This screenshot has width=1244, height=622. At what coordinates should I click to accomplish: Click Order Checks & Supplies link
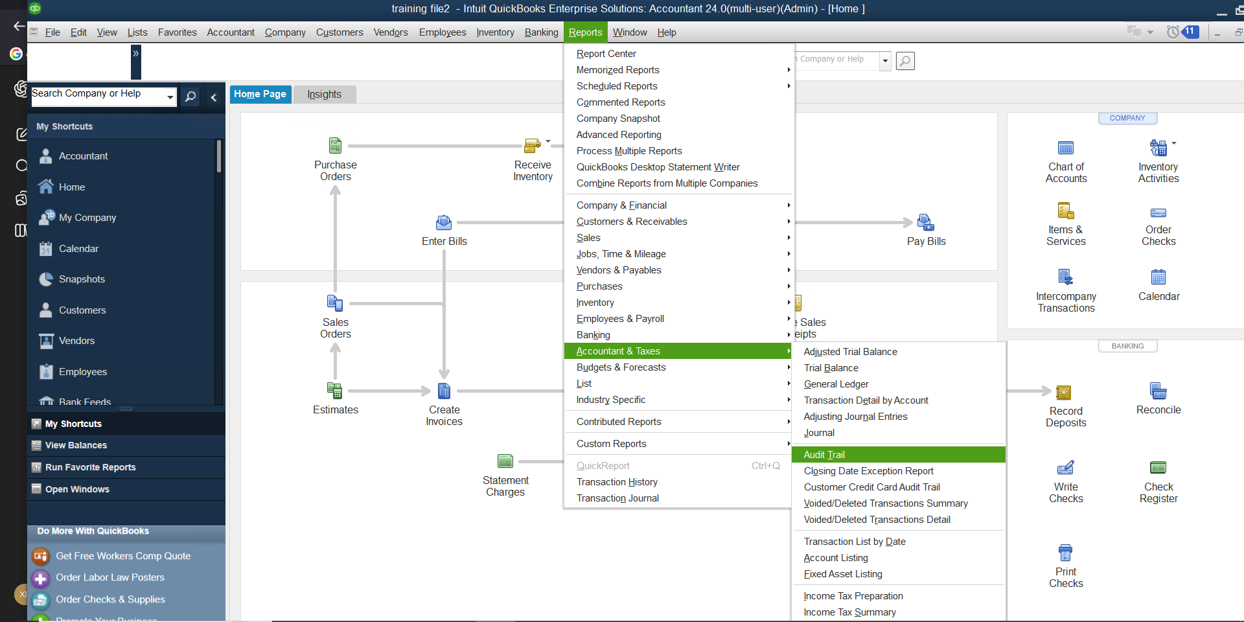(x=110, y=599)
